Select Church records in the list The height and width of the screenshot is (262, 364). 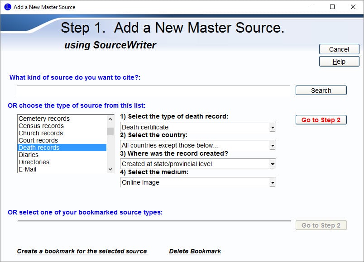click(x=62, y=133)
